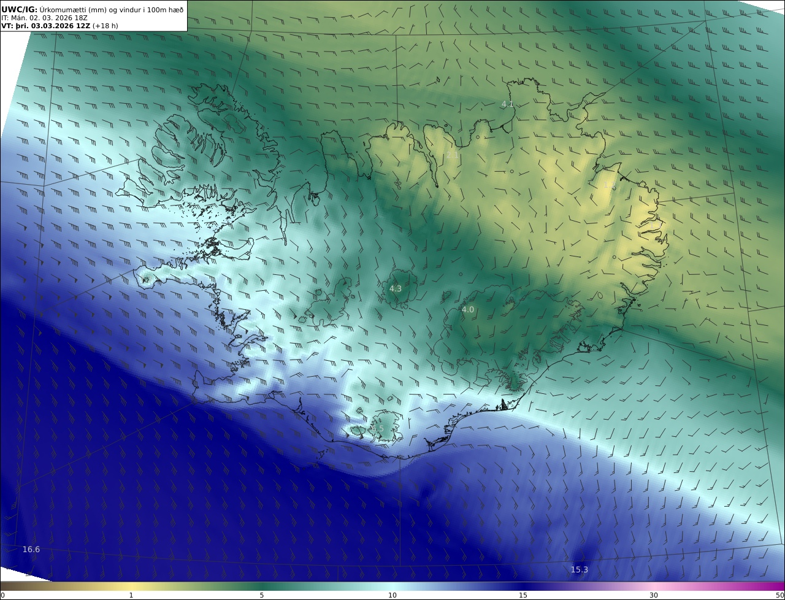Click the 1 tick on the color scale
This screenshot has height=600, width=785.
131,595
